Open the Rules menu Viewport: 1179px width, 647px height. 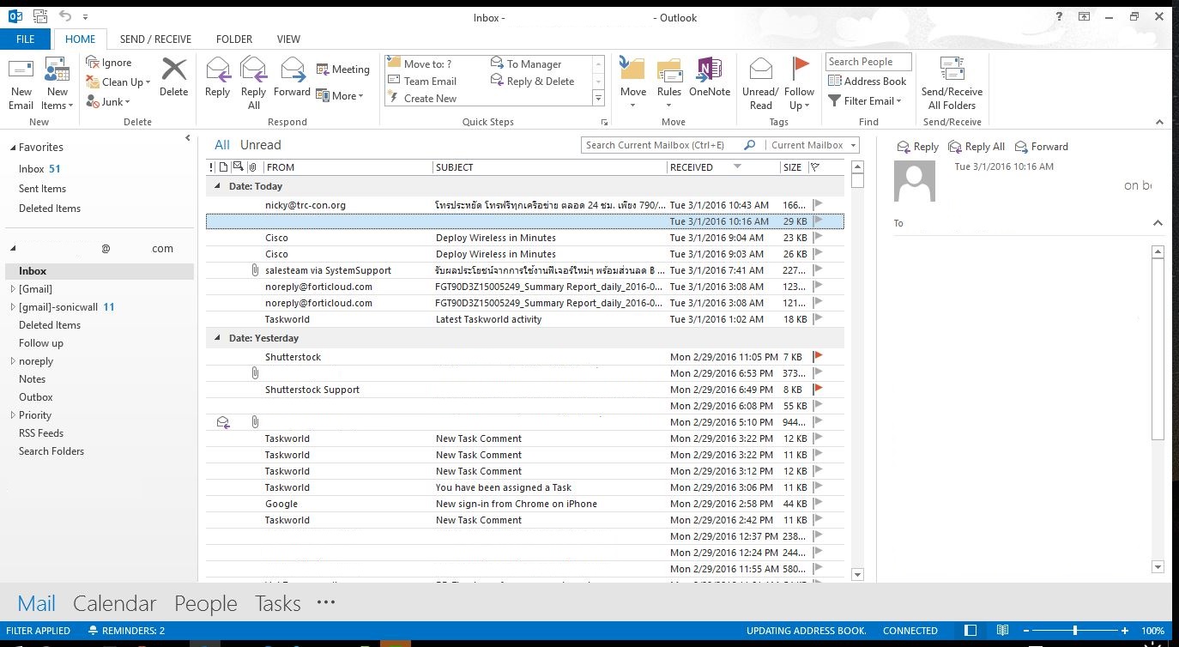click(x=669, y=84)
